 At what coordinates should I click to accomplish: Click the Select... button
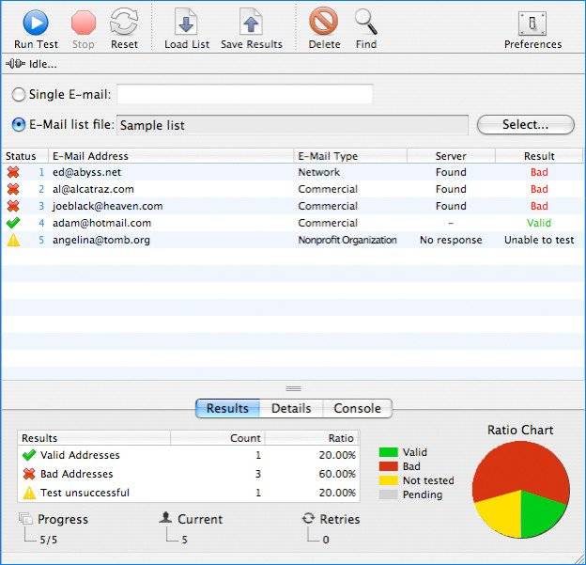pos(525,125)
